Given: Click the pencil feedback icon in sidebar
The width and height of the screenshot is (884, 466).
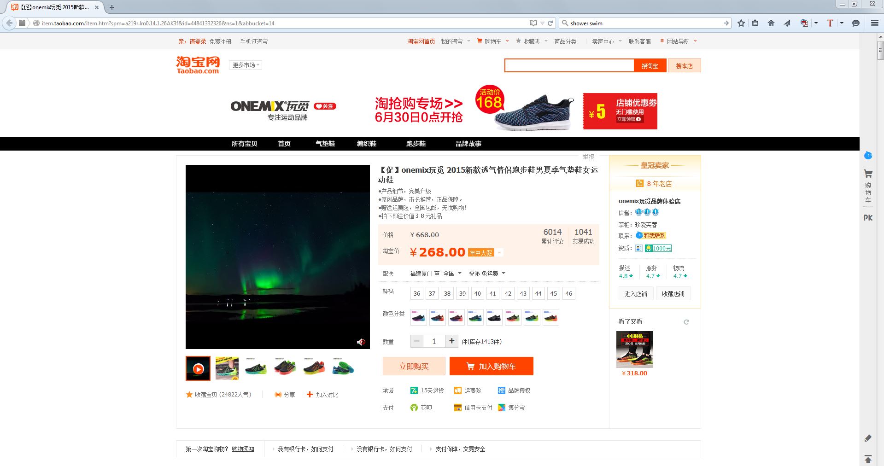Looking at the screenshot, I should tap(868, 438).
